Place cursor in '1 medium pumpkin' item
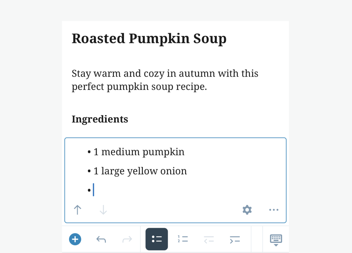The height and width of the screenshot is (253, 352). 139,152
